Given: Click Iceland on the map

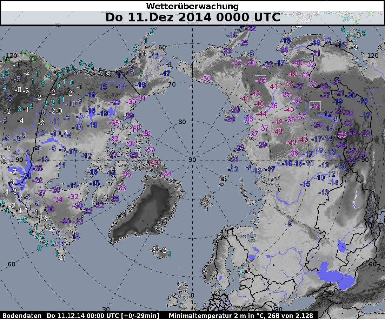Looking at the screenshot, I should coord(161,251).
